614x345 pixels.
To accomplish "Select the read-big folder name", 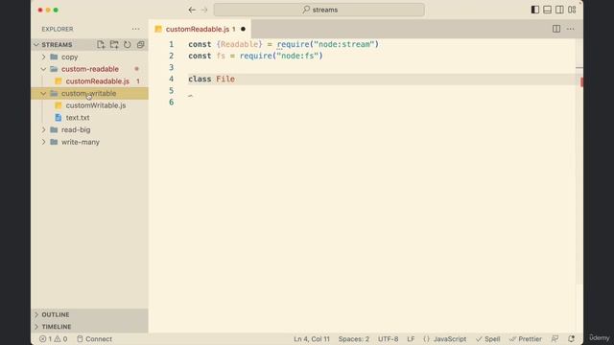I will pyautogui.click(x=76, y=130).
